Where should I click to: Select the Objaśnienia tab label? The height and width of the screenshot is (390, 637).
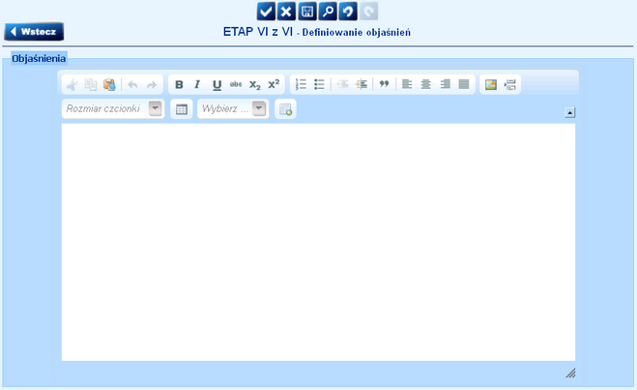pyautogui.click(x=39, y=58)
